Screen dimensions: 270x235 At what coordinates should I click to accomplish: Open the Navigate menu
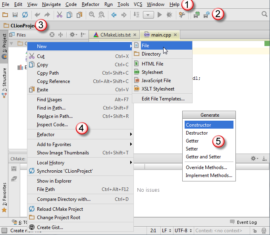pos(51,4)
